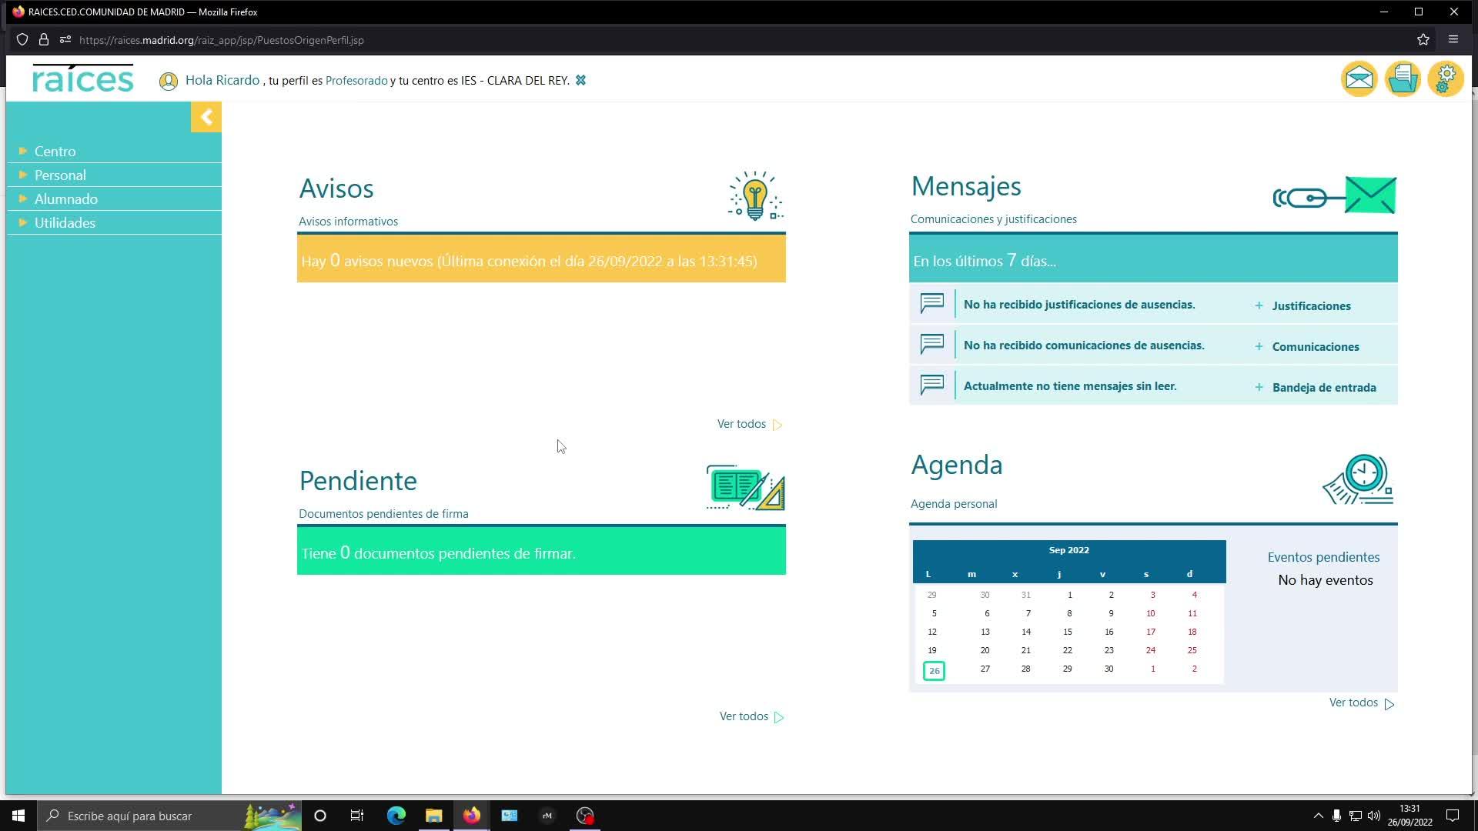Close the profile banner with X icon
This screenshot has width=1478, height=831.
(580, 80)
